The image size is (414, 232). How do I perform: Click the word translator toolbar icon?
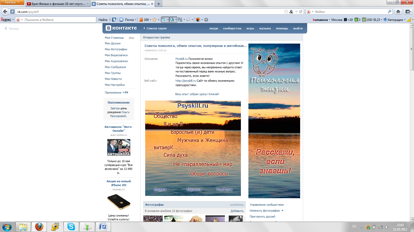point(180,20)
